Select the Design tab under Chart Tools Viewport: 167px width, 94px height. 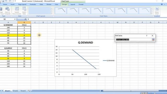64,4
